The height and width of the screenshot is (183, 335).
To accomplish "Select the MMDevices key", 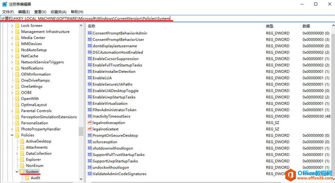I will click(31, 44).
